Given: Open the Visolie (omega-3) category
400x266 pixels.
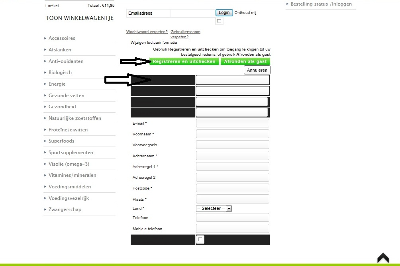Looking at the screenshot, I should coord(69,164).
